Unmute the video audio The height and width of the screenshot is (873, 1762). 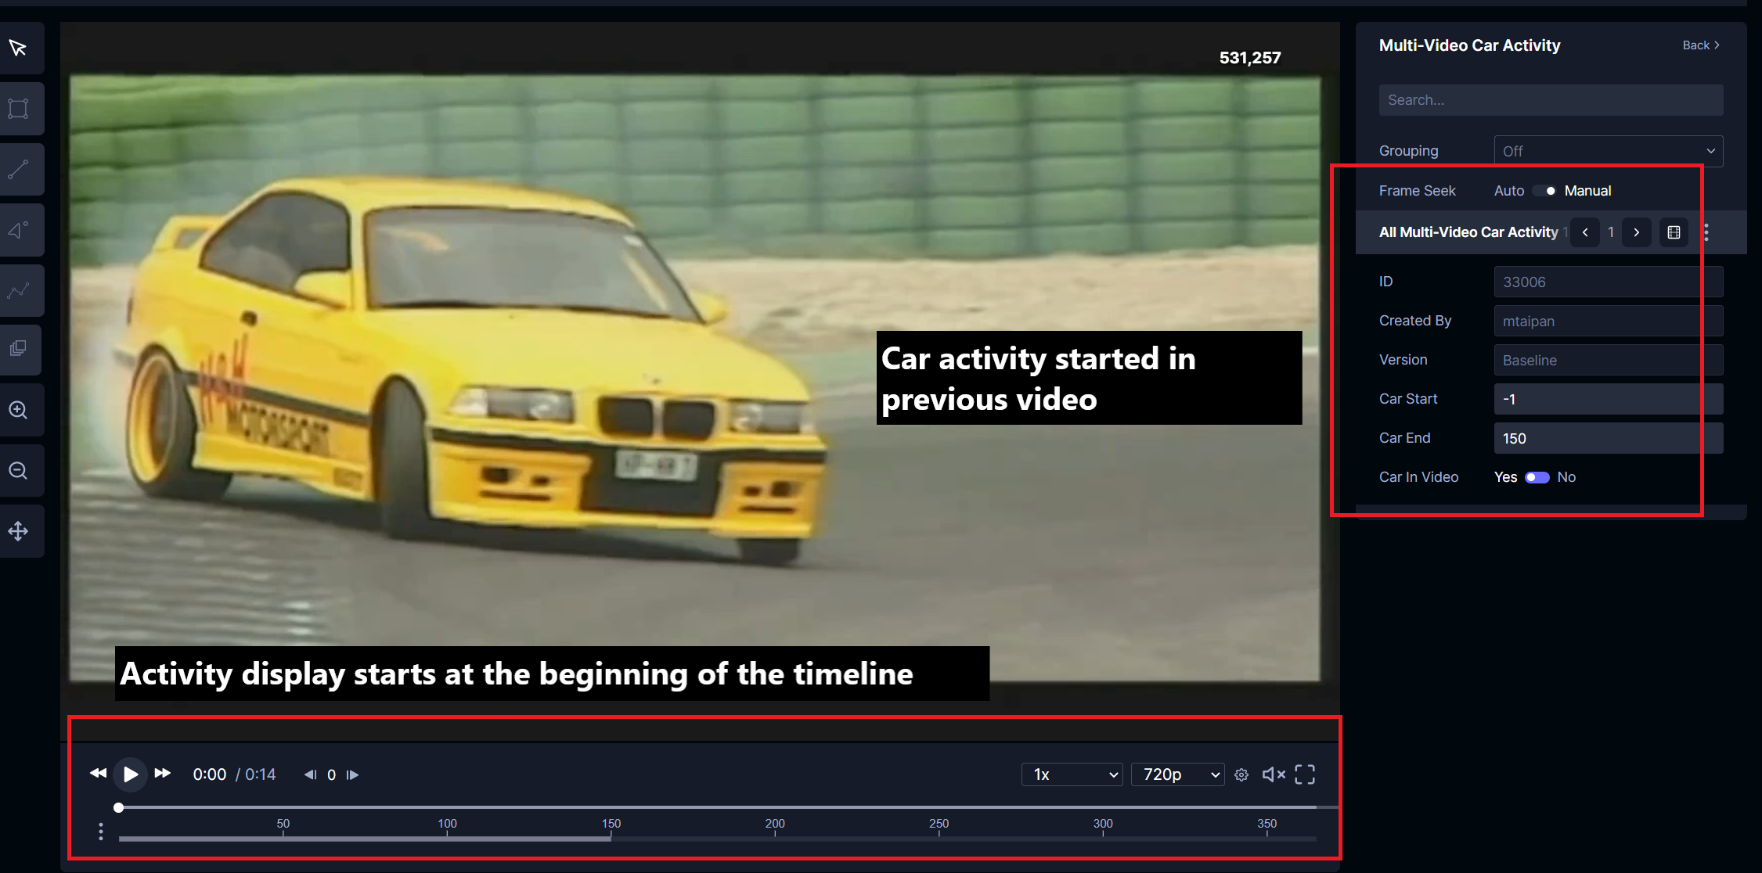click(1273, 774)
